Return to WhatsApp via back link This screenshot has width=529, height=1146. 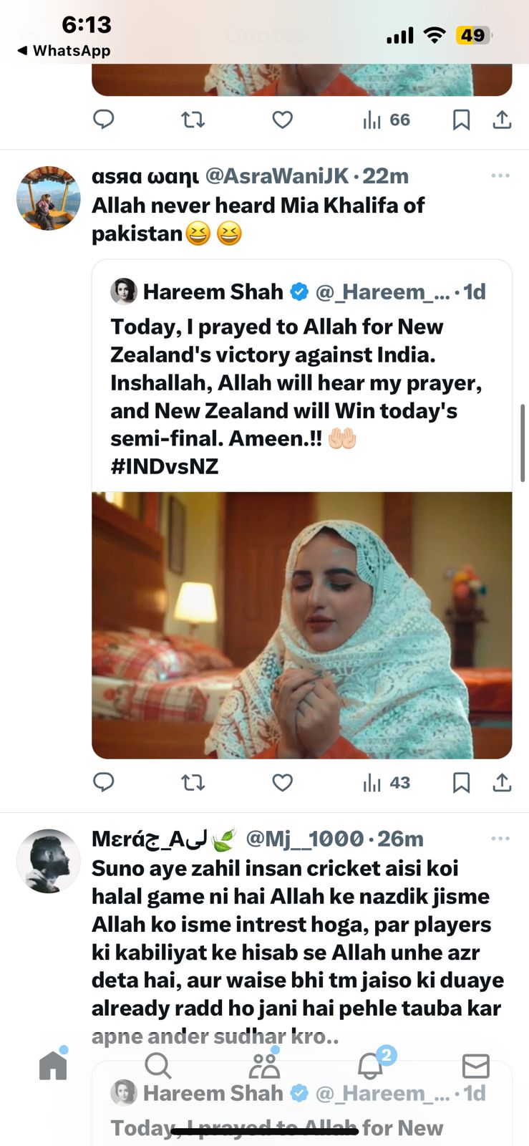pos(64,51)
